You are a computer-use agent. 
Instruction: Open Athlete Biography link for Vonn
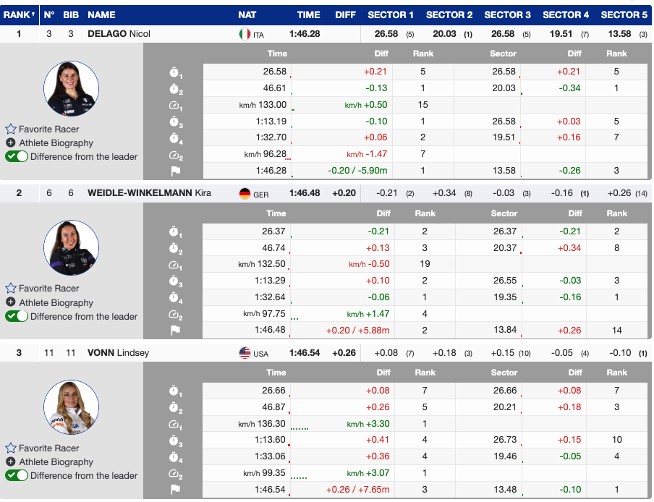(56, 462)
